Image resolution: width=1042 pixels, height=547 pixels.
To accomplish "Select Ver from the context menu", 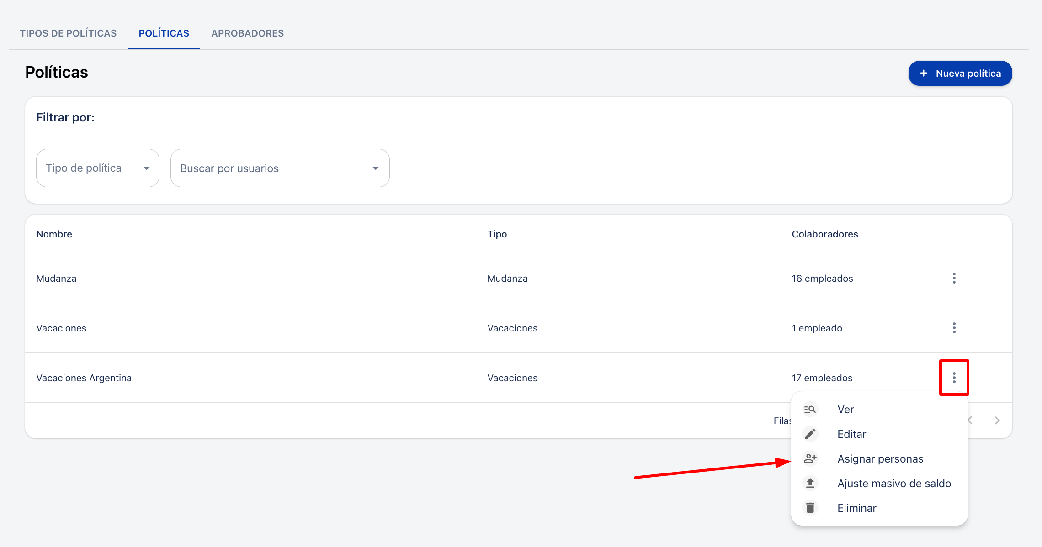I will coord(879,410).
